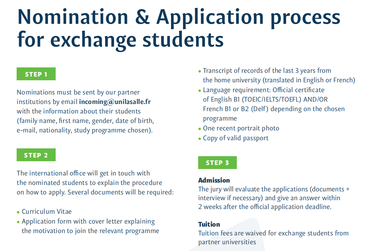378x251 pixels.
Task: Click the "for exchange students" title line
Action: pos(120,39)
